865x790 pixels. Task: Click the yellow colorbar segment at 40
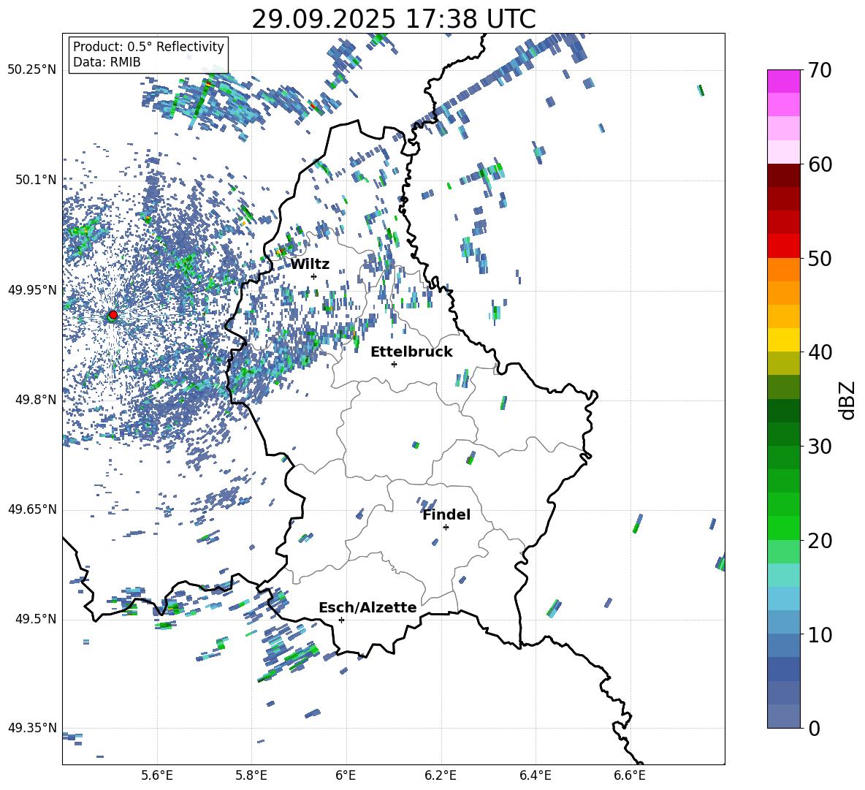pyautogui.click(x=783, y=340)
